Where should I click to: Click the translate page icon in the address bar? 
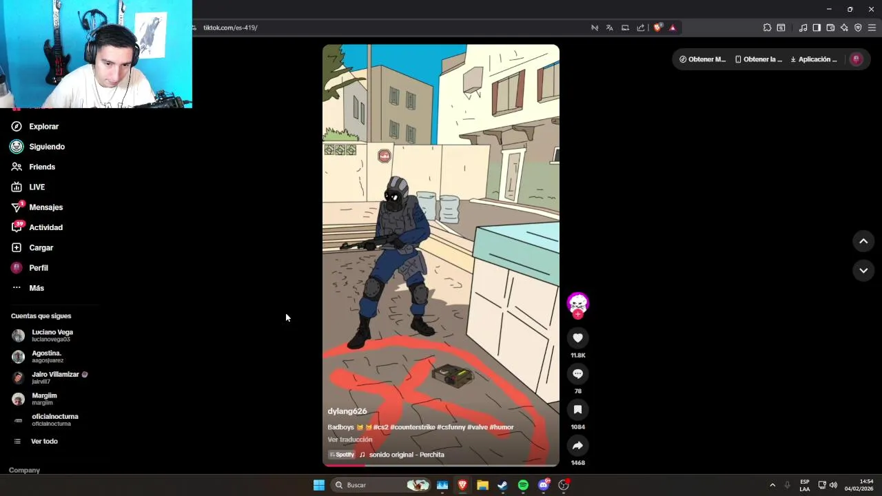(610, 28)
